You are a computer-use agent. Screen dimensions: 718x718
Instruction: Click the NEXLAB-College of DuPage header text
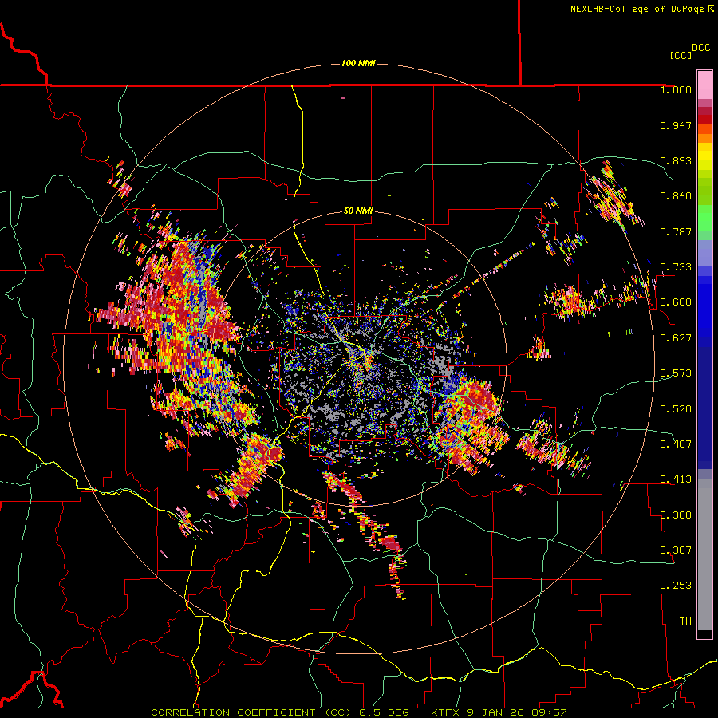641,9
